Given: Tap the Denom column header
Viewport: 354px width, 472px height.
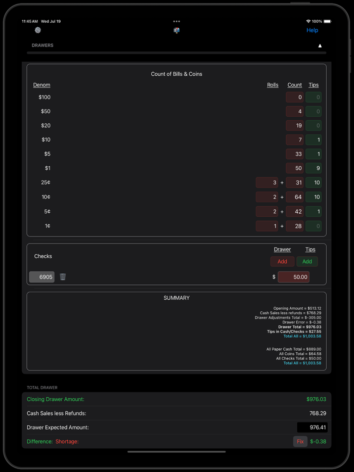Looking at the screenshot, I should click(x=41, y=85).
